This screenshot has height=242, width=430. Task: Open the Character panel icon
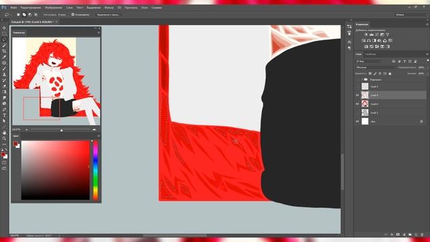[349, 42]
